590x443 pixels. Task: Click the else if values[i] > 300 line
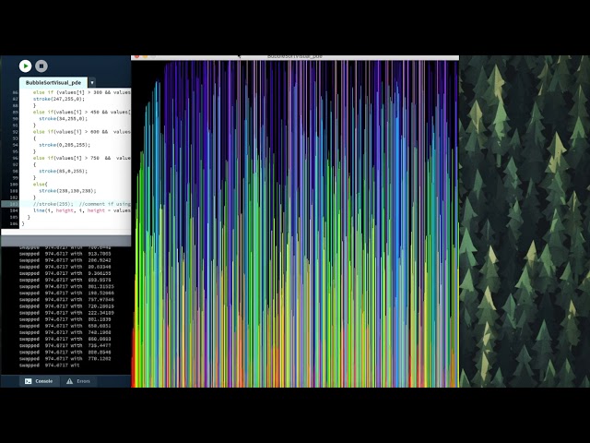click(x=82, y=92)
